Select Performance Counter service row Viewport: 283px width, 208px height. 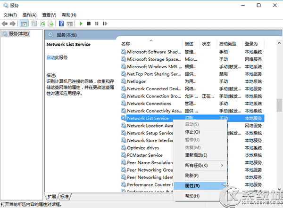click(147, 184)
